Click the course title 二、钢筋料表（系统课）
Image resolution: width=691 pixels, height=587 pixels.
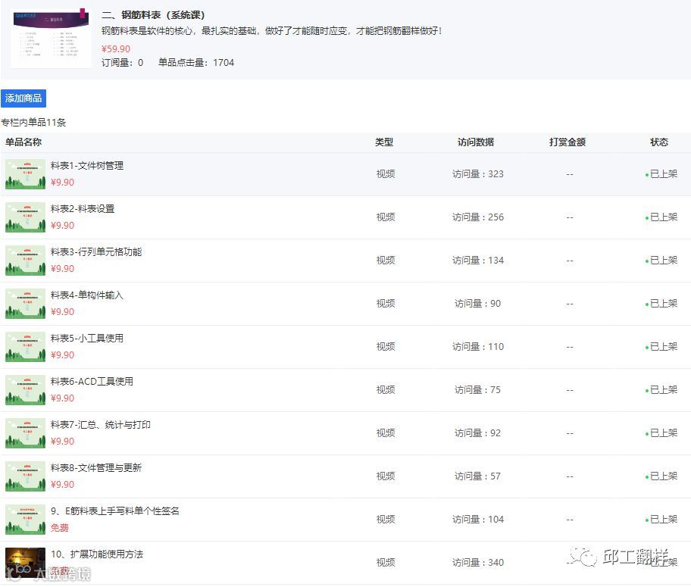(x=153, y=15)
